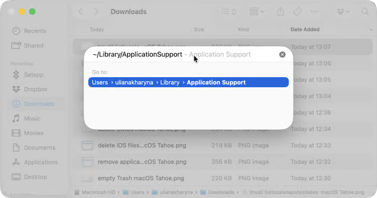Open the group-by dropdown in toolbar
Image resolution: width=377 pixels, height=198 pixels.
[x=257, y=12]
